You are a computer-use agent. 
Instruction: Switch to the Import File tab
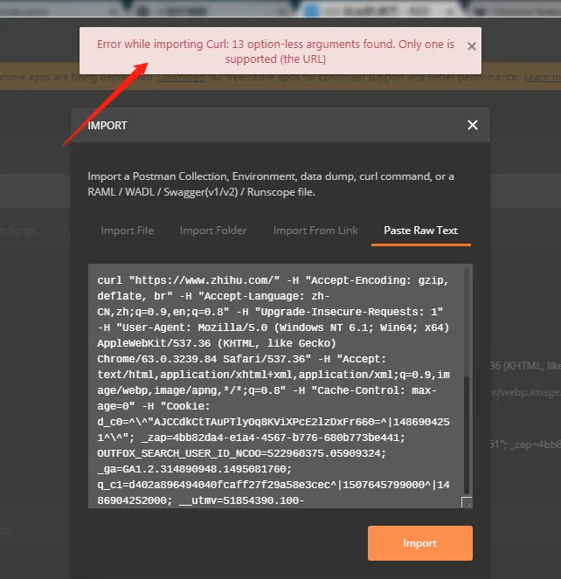pyautogui.click(x=127, y=231)
